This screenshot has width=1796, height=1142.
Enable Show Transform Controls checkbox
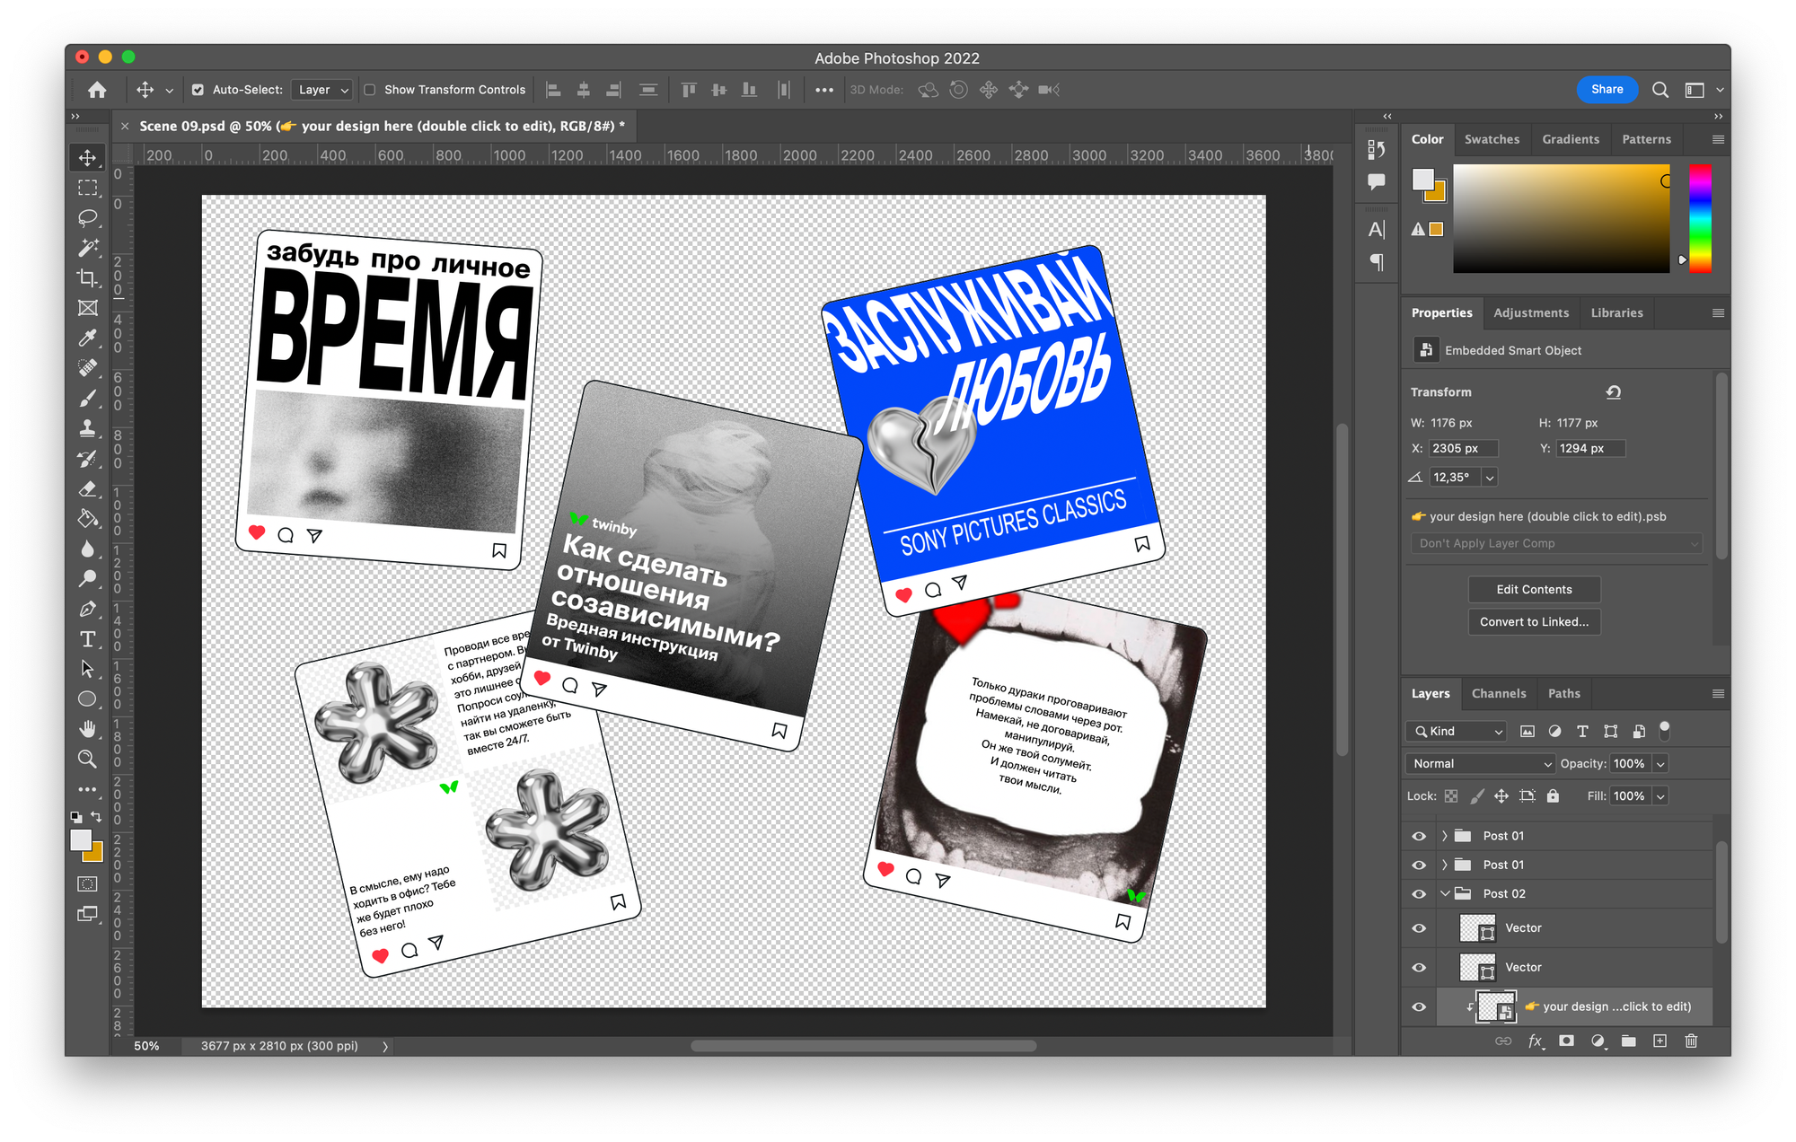point(369,90)
